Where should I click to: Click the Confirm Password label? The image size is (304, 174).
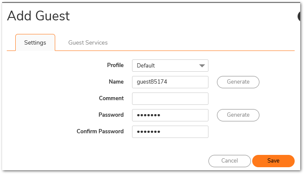point(100,131)
